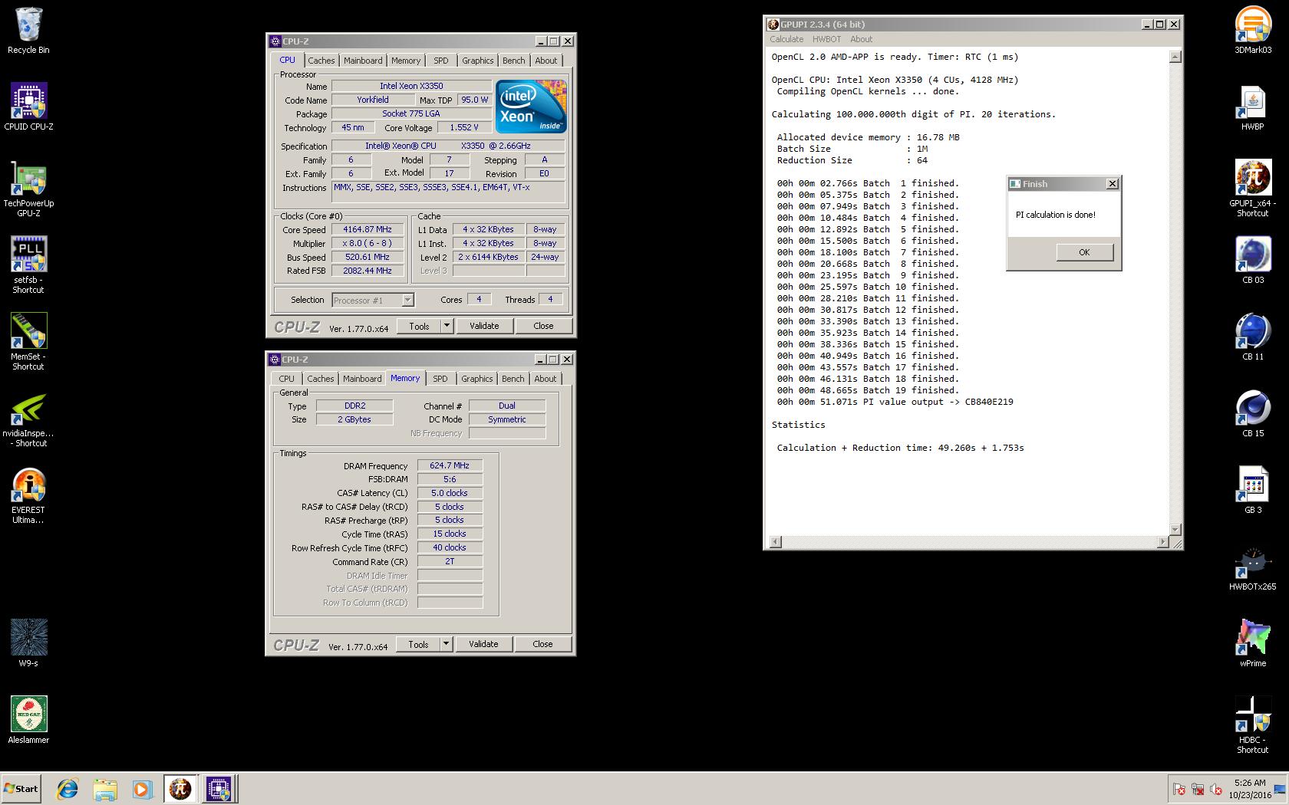Click GPUPI horizontal scrollbar right arrow
Viewport: 1289px width, 805px height.
[1162, 542]
